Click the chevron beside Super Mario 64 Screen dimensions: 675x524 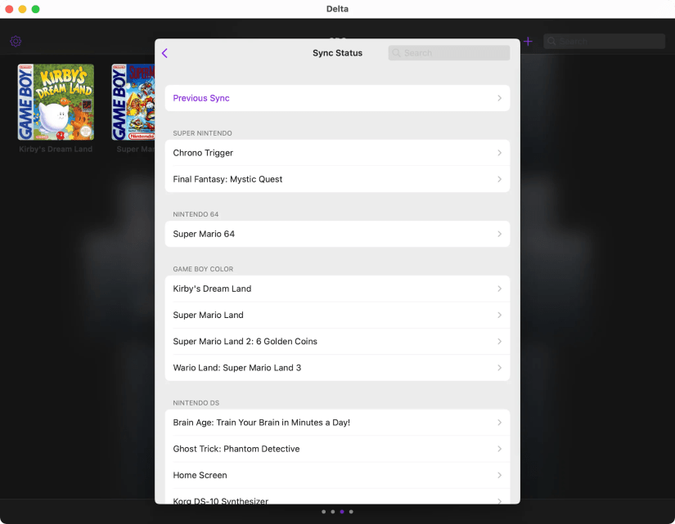[x=499, y=234]
